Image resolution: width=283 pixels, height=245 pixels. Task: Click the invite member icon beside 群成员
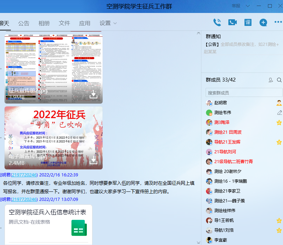click(x=270, y=80)
